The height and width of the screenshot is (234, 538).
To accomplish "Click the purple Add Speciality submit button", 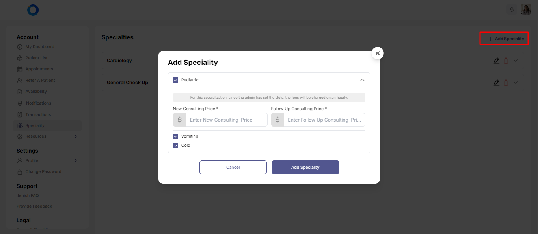I will 305,167.
